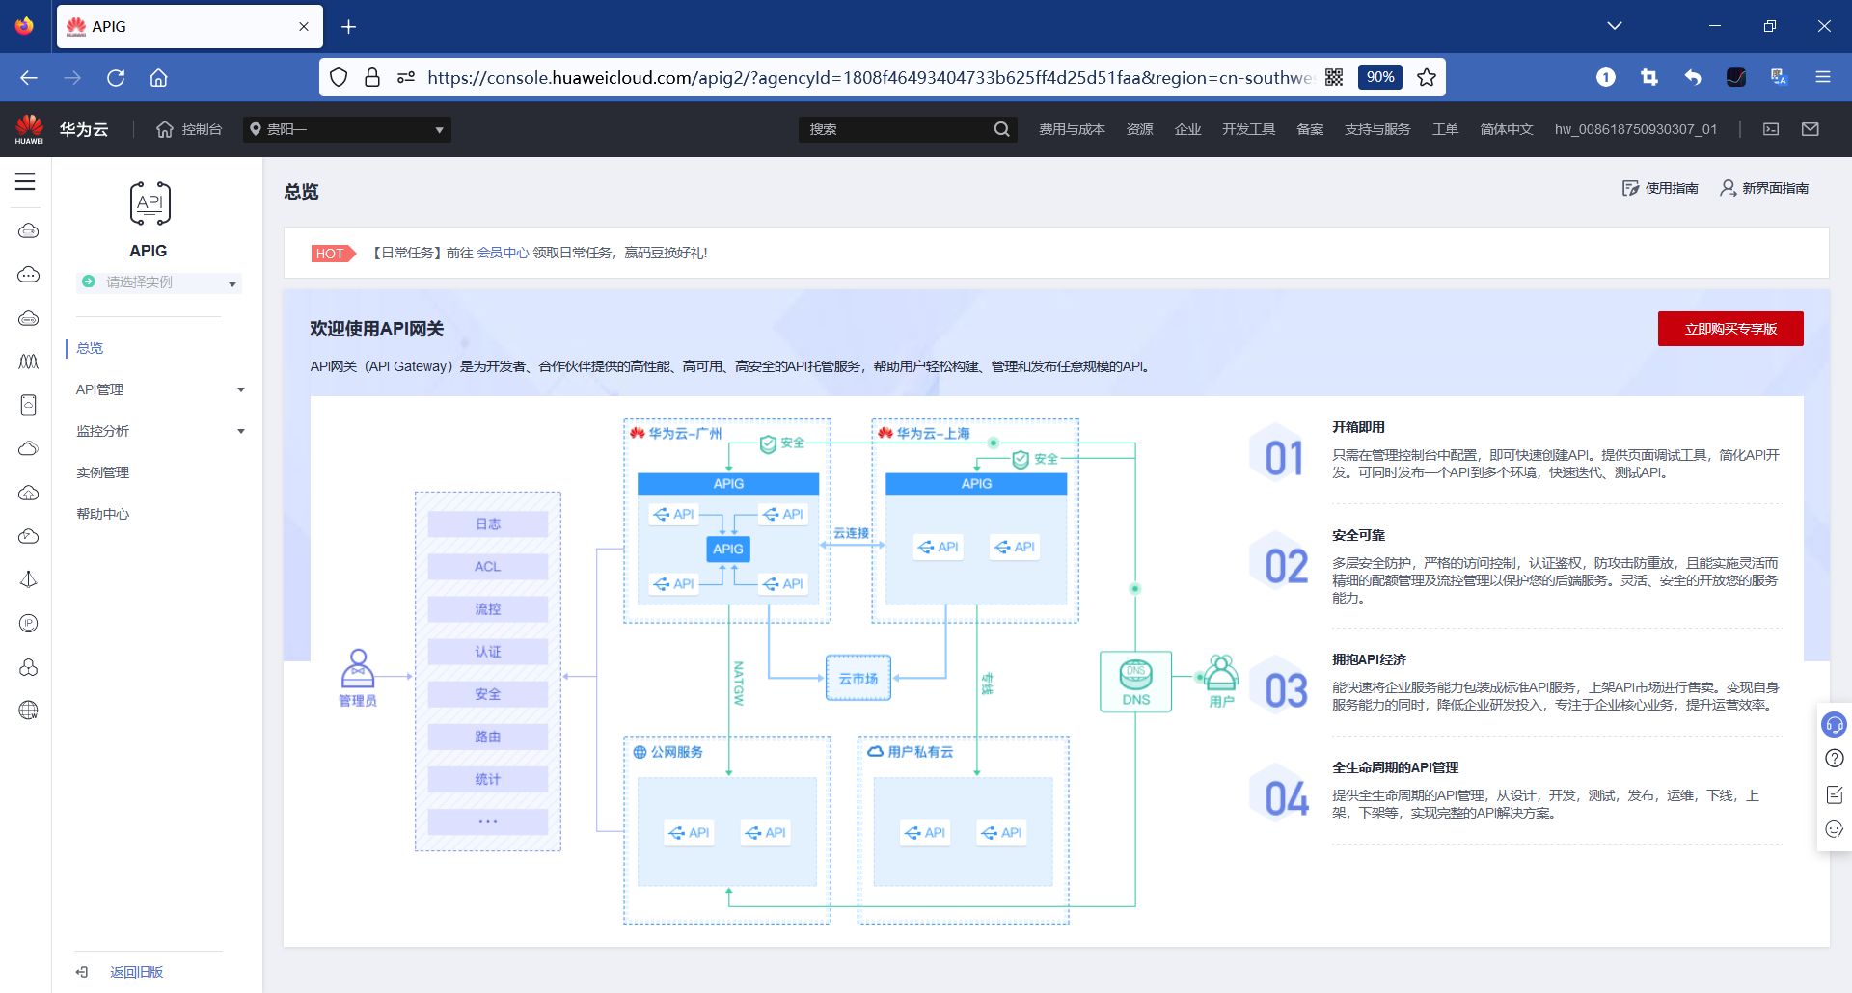This screenshot has height=993, width=1852.
Task: Open the 会员中心 link
Action: click(x=504, y=253)
